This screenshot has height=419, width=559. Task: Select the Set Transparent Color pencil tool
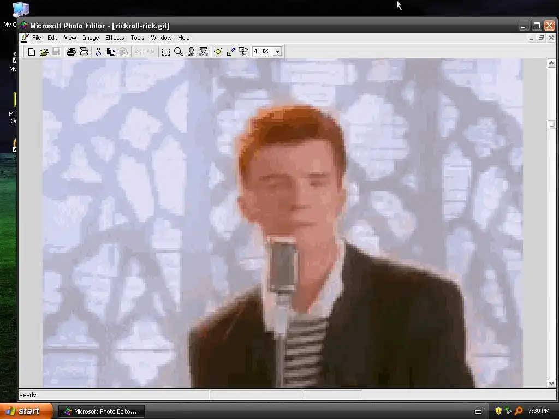pyautogui.click(x=231, y=52)
